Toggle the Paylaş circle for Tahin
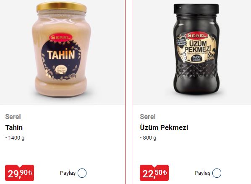This screenshot has width=251, height=184. (x=82, y=173)
